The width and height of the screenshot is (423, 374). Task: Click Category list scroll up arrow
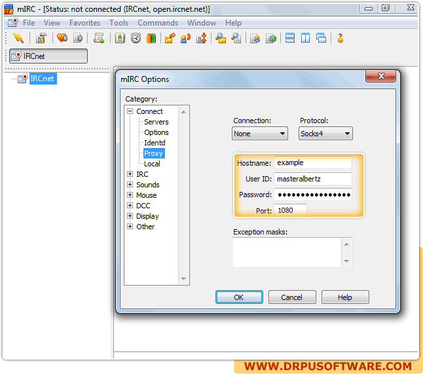point(183,112)
